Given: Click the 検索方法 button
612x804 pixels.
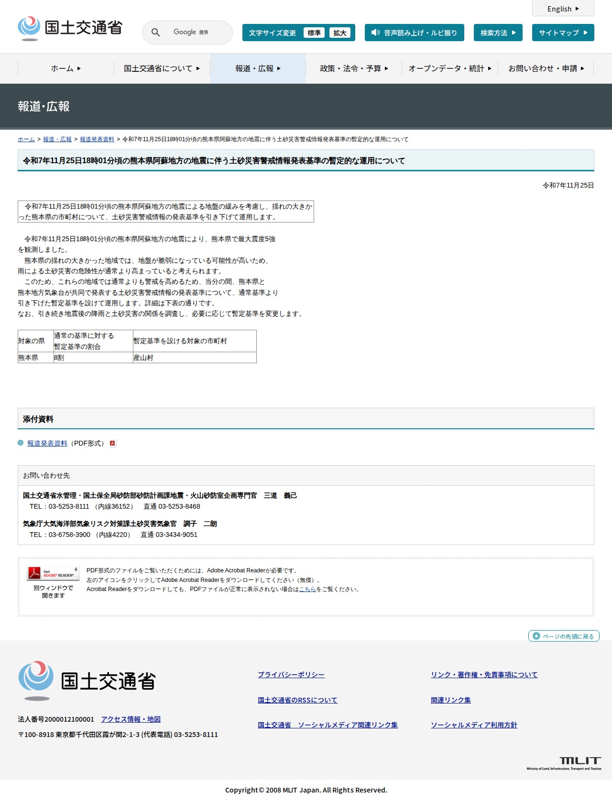Looking at the screenshot, I should pyautogui.click(x=498, y=33).
